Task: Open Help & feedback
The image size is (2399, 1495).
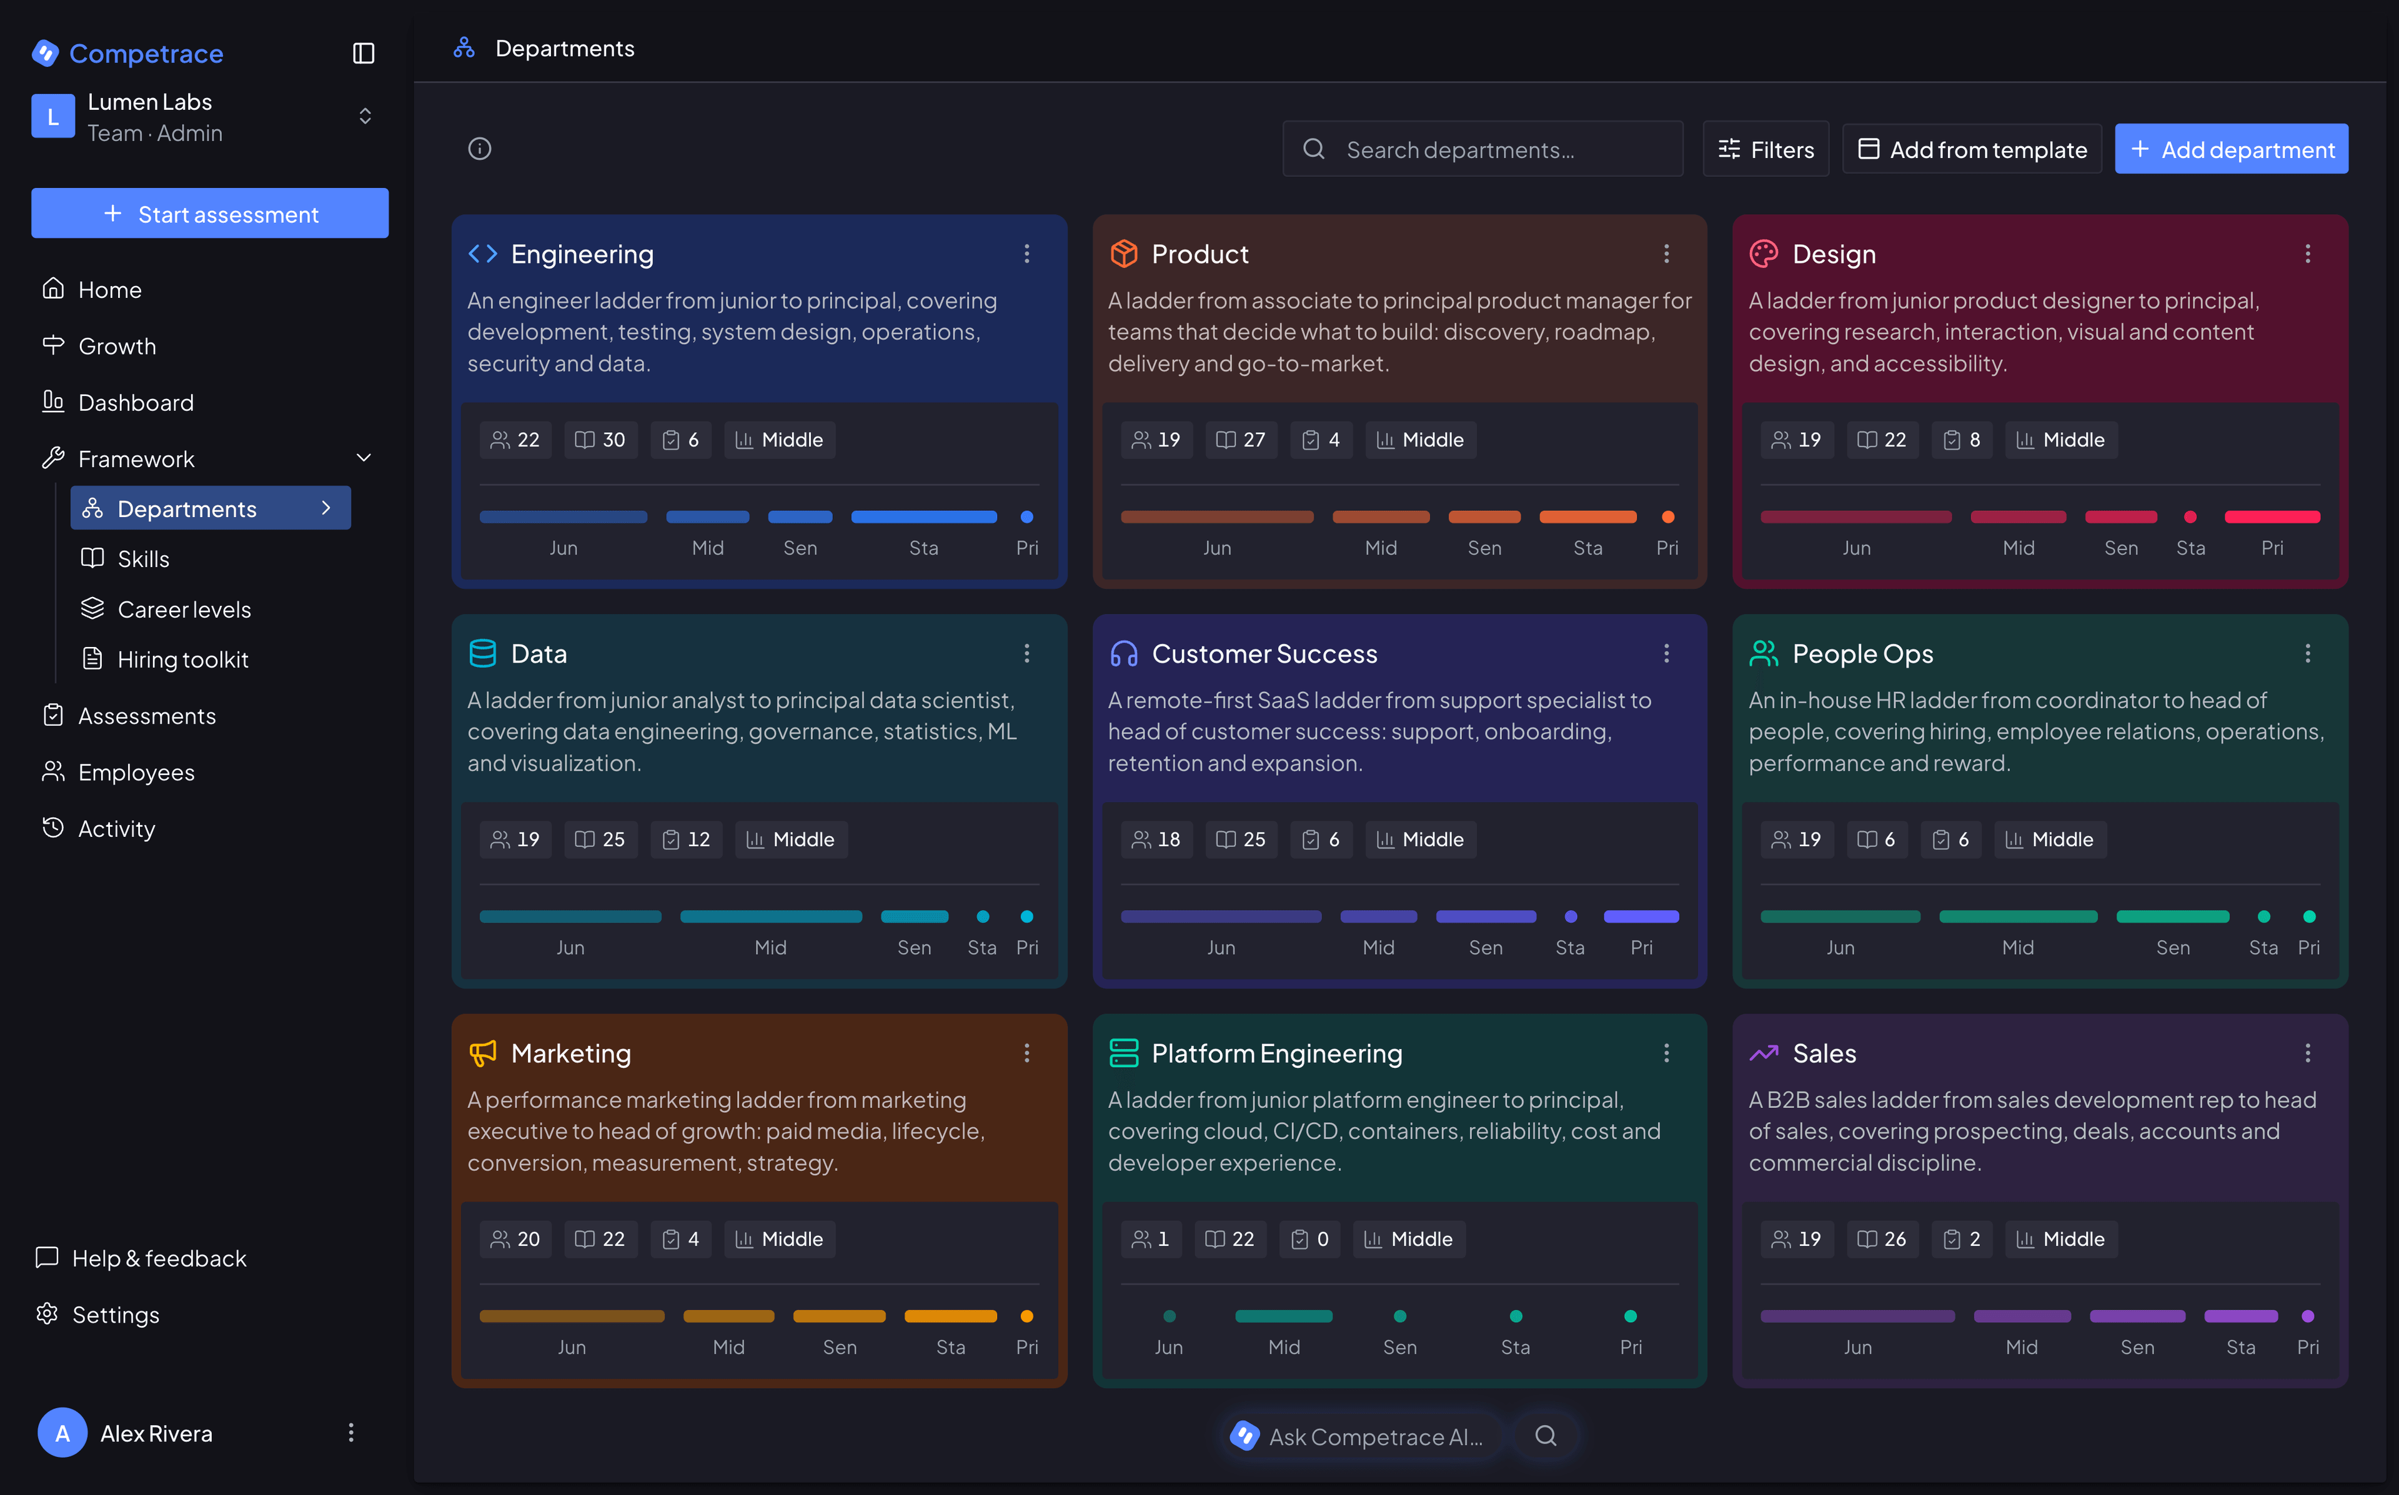Action: click(x=142, y=1258)
